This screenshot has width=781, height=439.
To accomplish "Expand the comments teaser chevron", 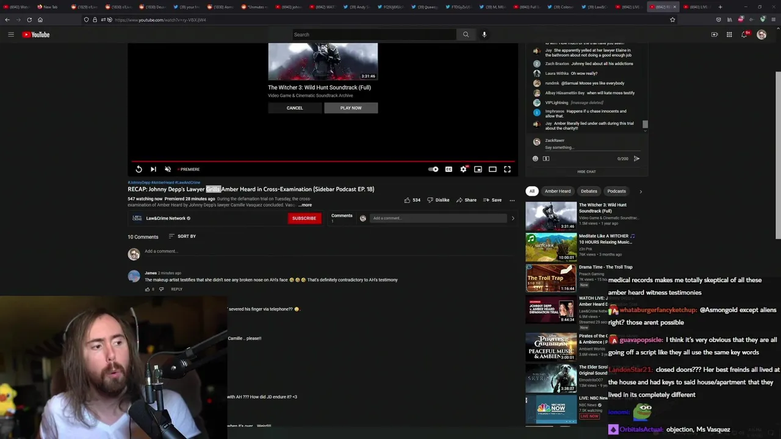I will (x=513, y=218).
